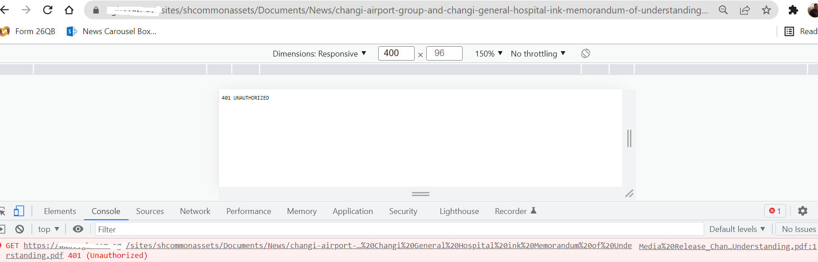Open DevTools settings gear
The width and height of the screenshot is (818, 262).
(803, 211)
